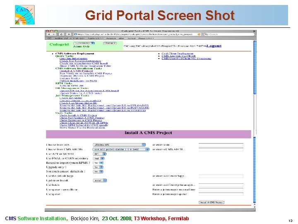Click the browser forward arrow button
This screenshot has height=224, width=298.
click(x=54, y=34)
